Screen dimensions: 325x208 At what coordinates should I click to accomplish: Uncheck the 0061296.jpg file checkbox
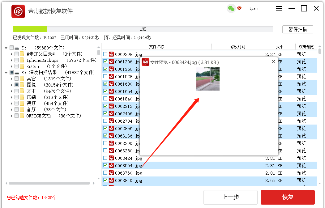(x=105, y=62)
